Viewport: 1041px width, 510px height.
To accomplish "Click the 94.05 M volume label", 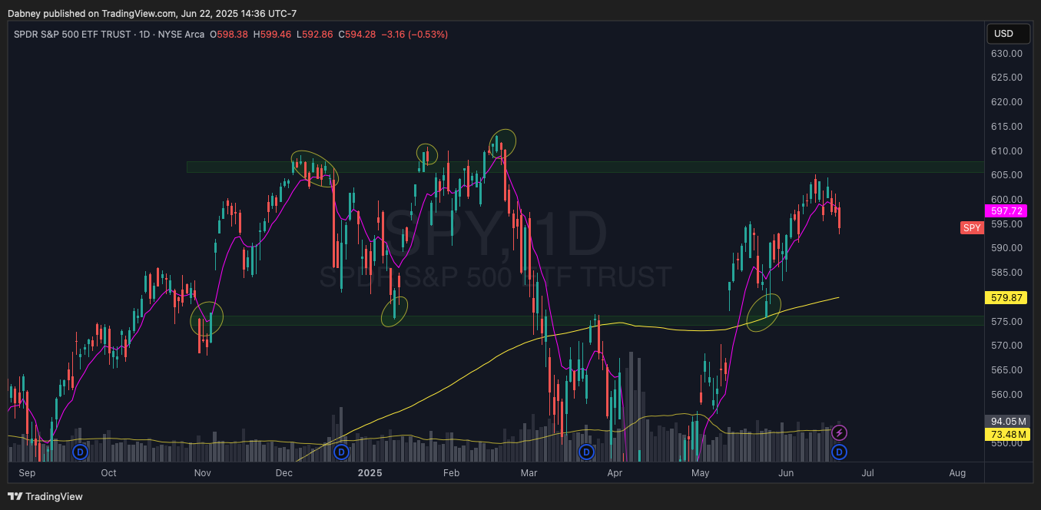I will coord(1006,421).
